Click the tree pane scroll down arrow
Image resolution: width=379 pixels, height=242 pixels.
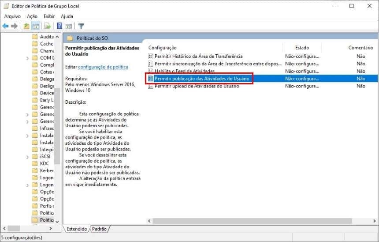click(57, 222)
